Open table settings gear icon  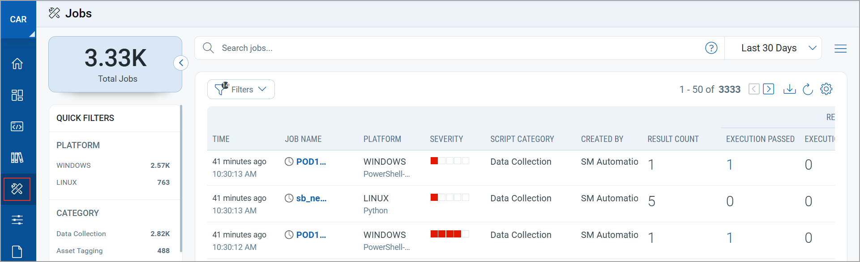coord(826,89)
